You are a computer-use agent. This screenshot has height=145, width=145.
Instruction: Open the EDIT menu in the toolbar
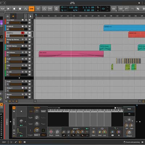pyautogui.click(x=121, y=9)
